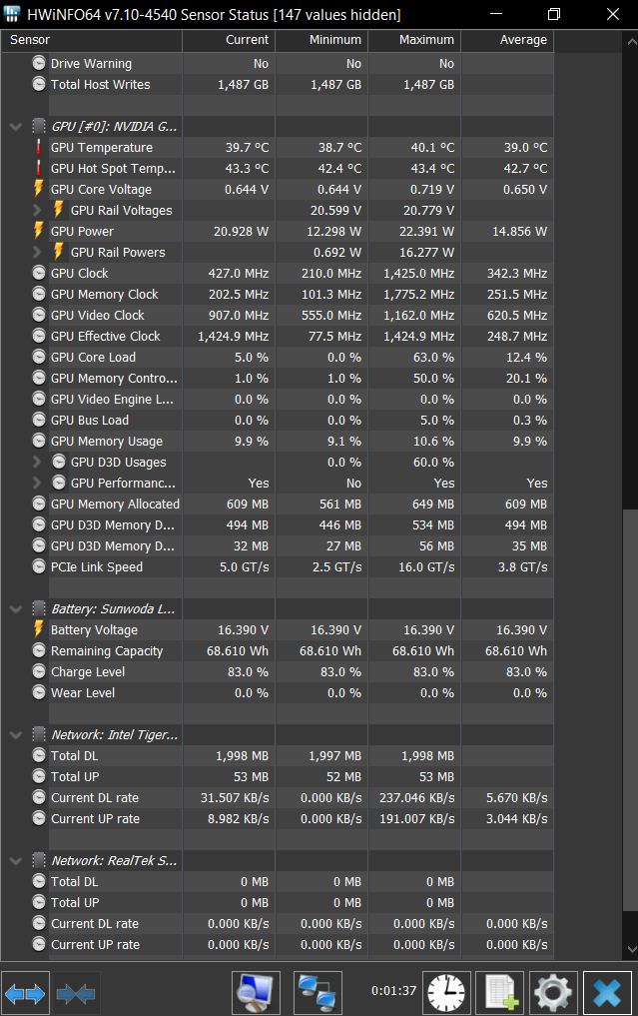Viewport: 638px width, 1016px height.
Task: Click the 20.928 W GPU Power current value
Action: tap(241, 232)
